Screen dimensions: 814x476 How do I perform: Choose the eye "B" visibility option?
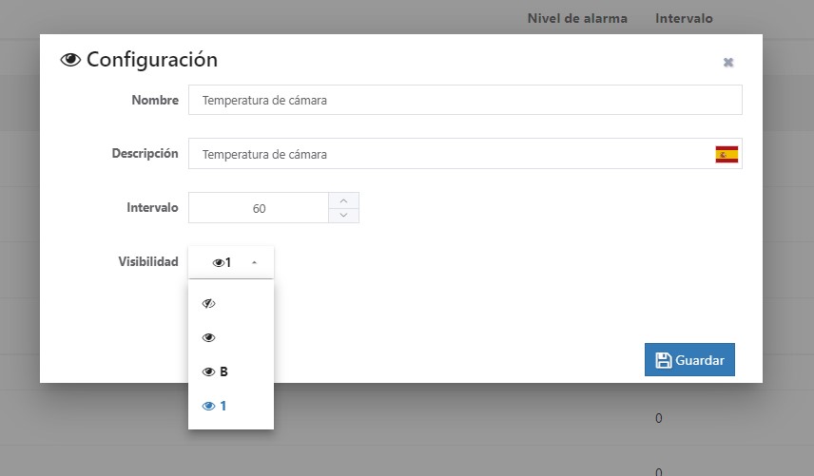click(216, 371)
